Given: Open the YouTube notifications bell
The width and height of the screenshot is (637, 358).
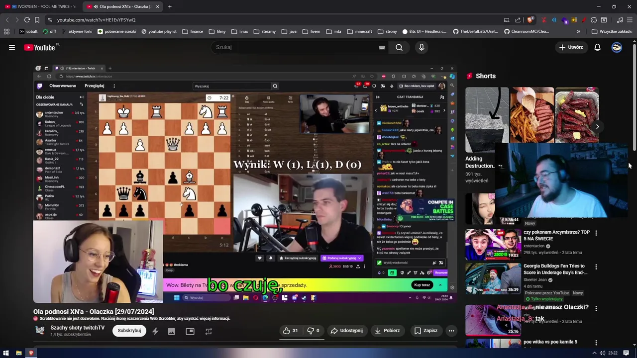Looking at the screenshot, I should [597, 47].
